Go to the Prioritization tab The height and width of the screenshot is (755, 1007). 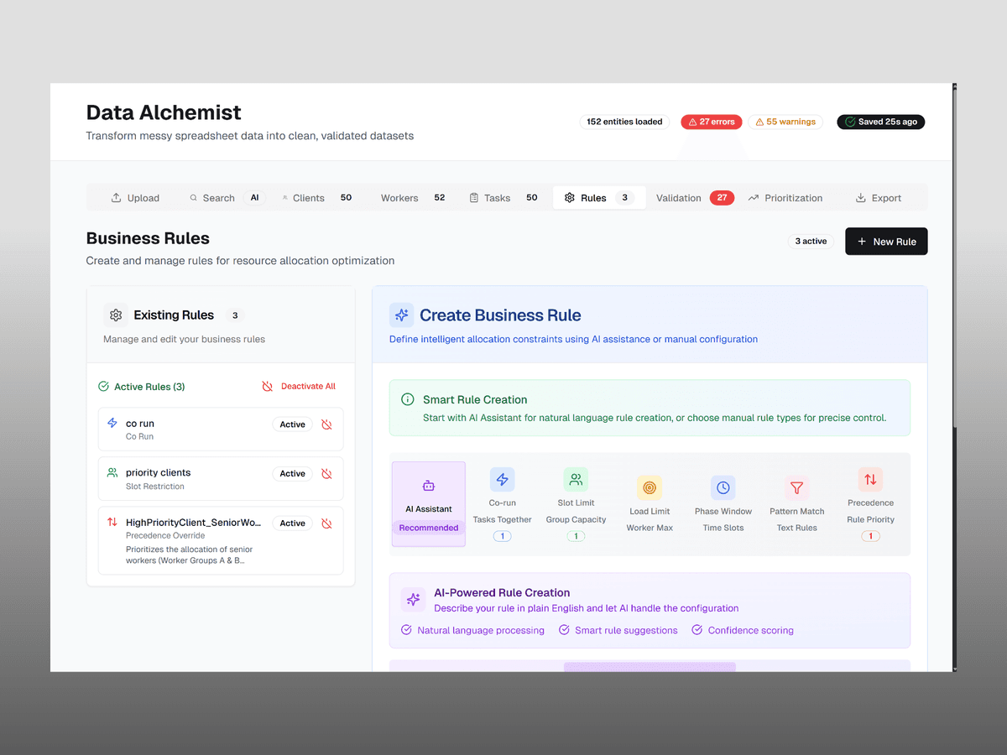click(x=785, y=198)
